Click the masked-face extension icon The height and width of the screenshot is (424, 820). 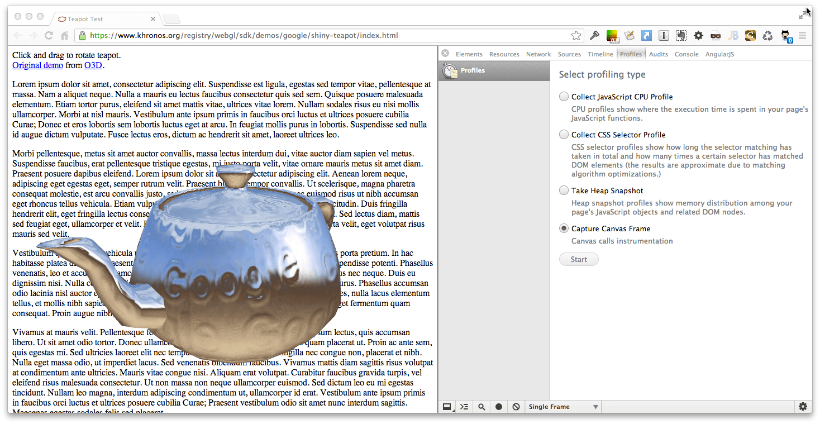716,36
